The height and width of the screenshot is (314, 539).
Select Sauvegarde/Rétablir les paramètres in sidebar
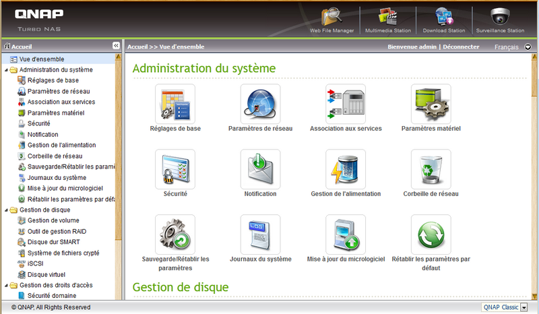[67, 167]
